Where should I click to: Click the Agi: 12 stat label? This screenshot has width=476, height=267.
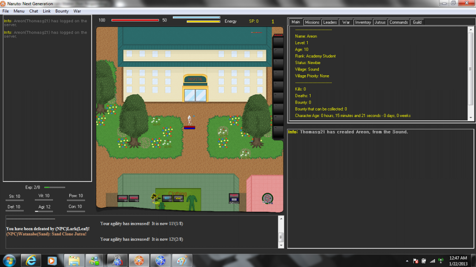(44, 207)
